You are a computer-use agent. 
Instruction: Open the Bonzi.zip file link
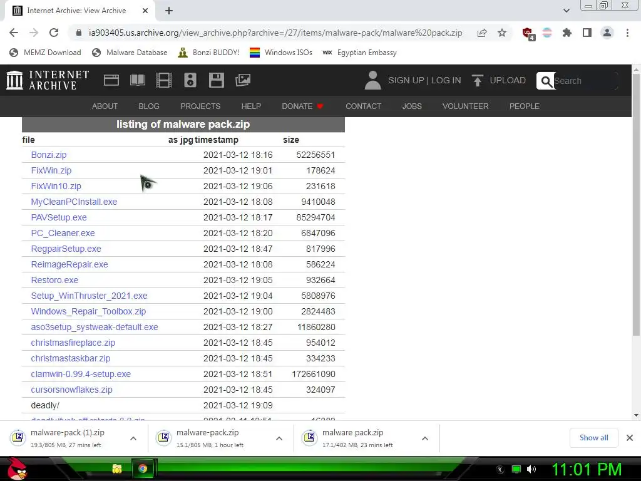pyautogui.click(x=49, y=155)
